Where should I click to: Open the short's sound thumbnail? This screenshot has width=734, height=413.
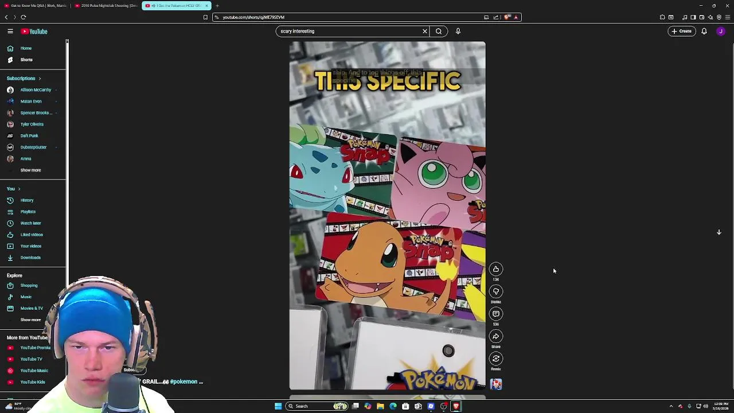click(496, 384)
